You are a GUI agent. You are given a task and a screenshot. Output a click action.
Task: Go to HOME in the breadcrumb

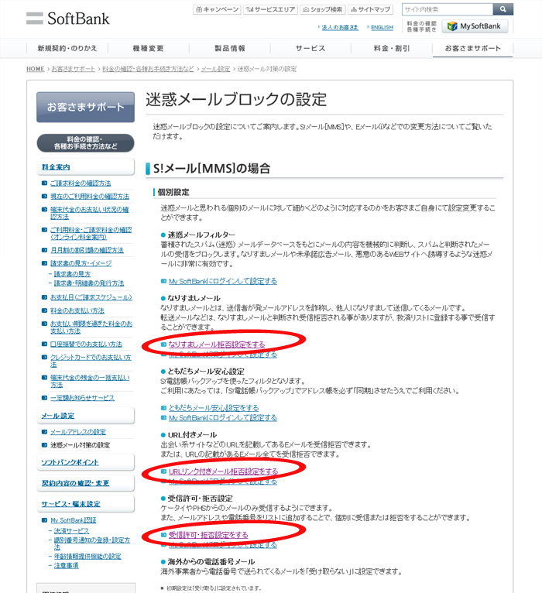pos(35,69)
